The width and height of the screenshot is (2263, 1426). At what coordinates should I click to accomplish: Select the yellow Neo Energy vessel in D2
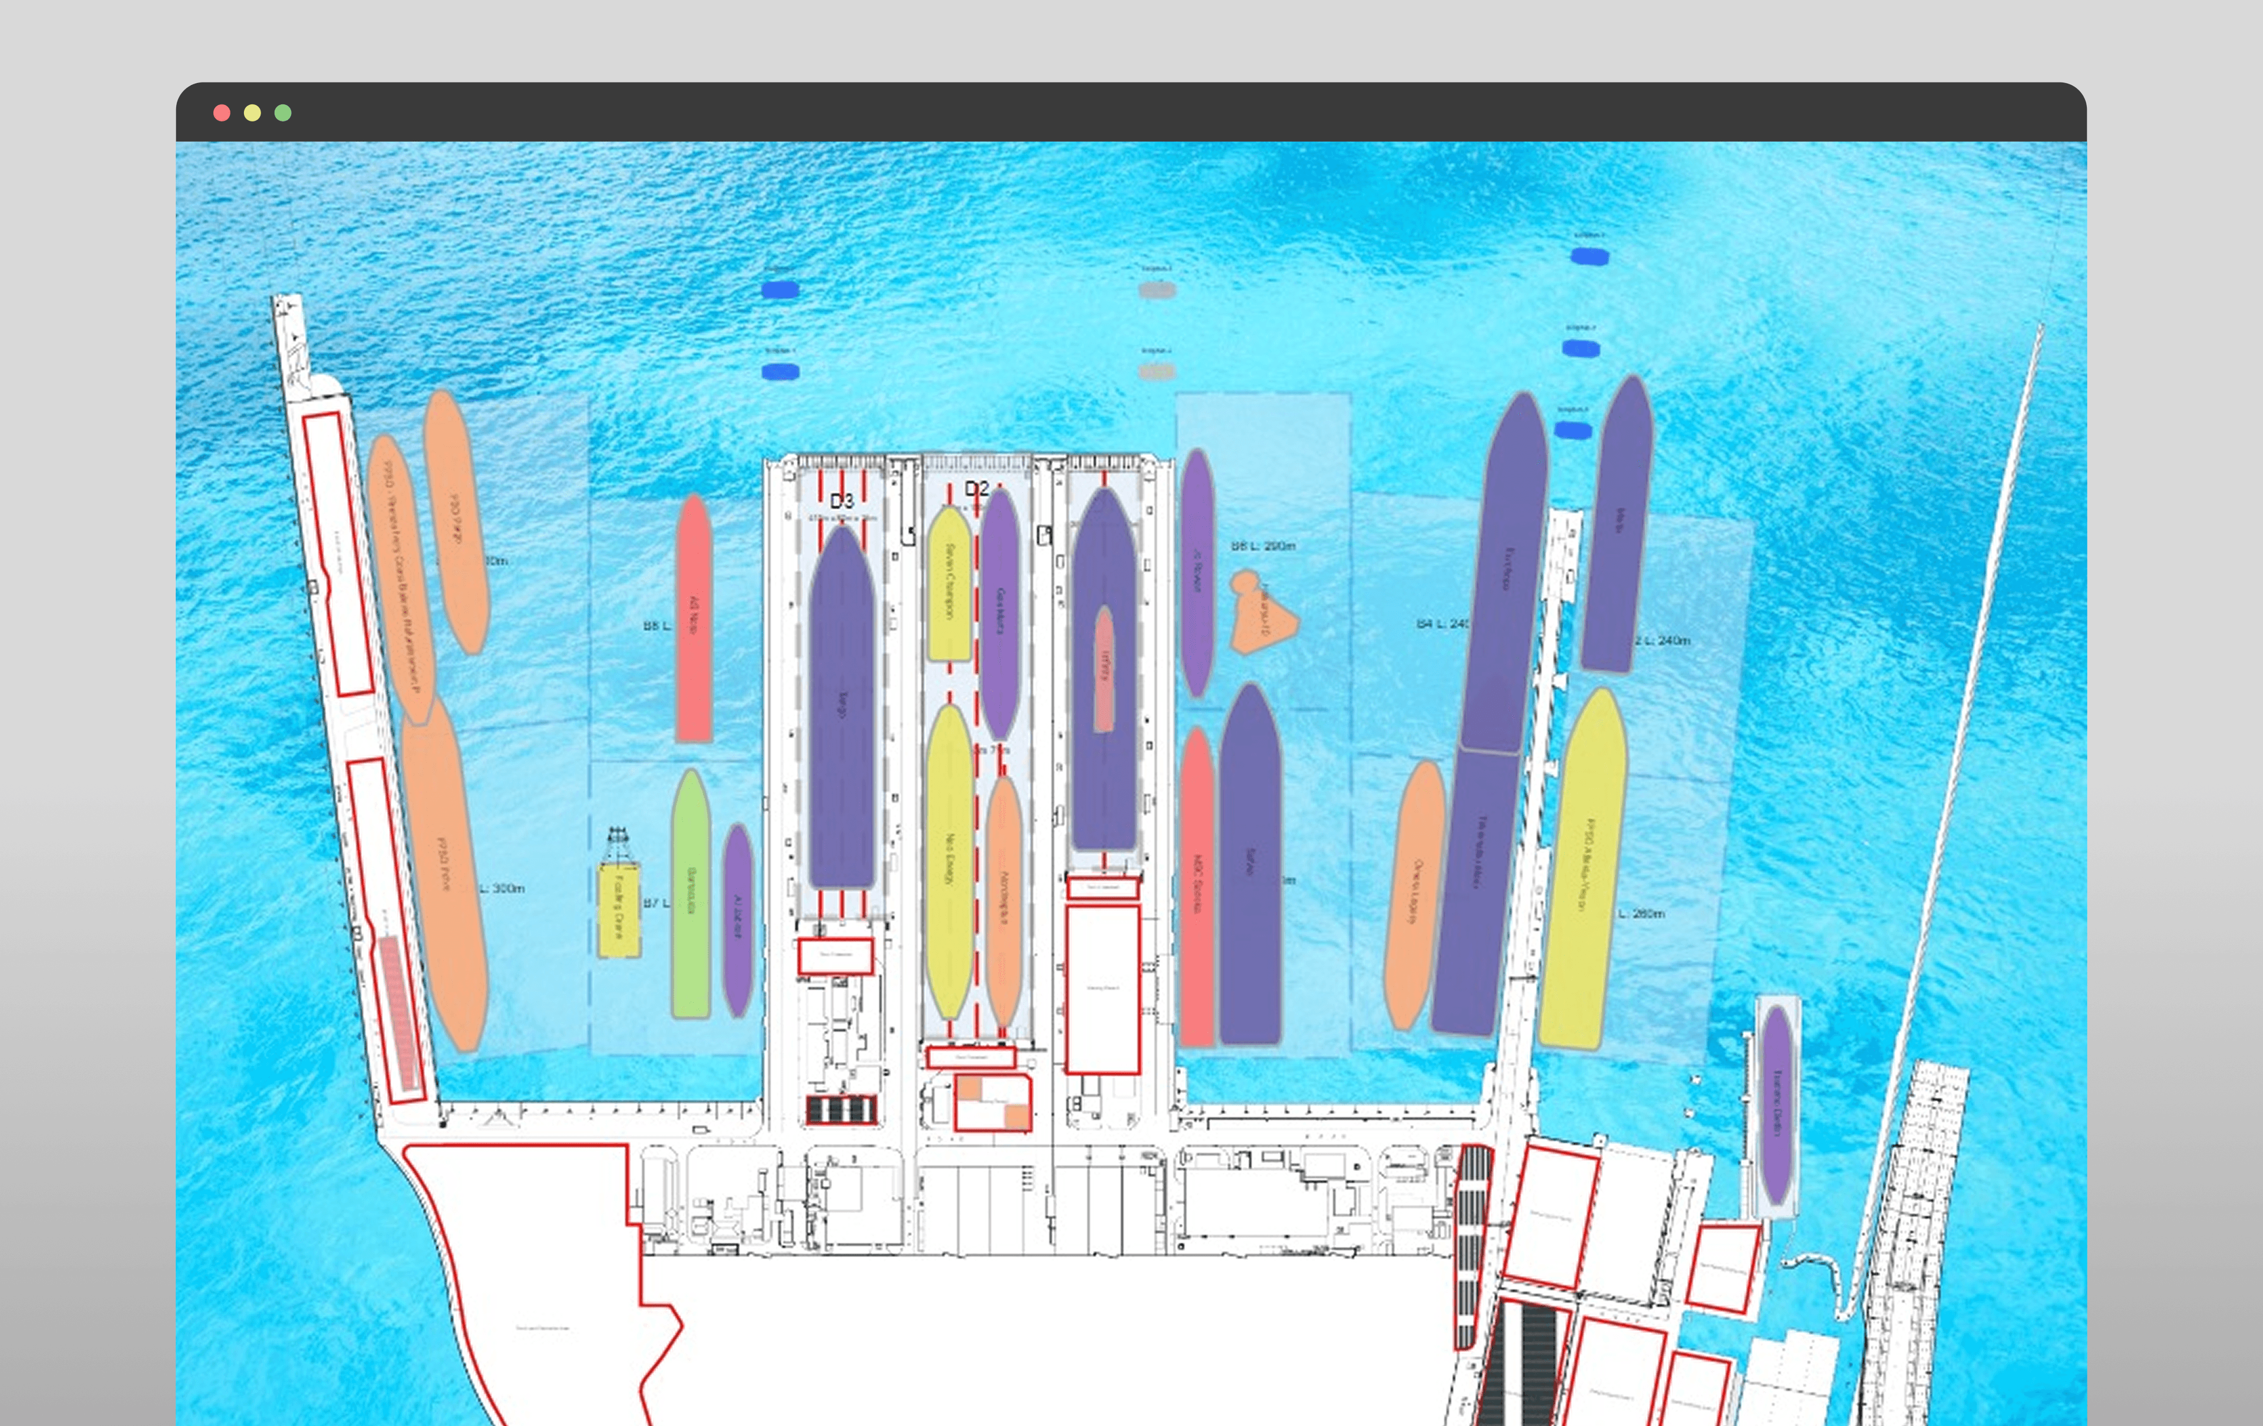(948, 862)
